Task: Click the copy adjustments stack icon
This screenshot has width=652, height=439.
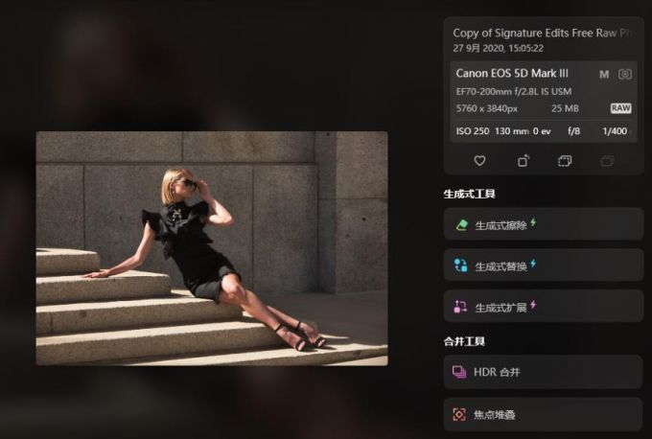Action: 564,161
